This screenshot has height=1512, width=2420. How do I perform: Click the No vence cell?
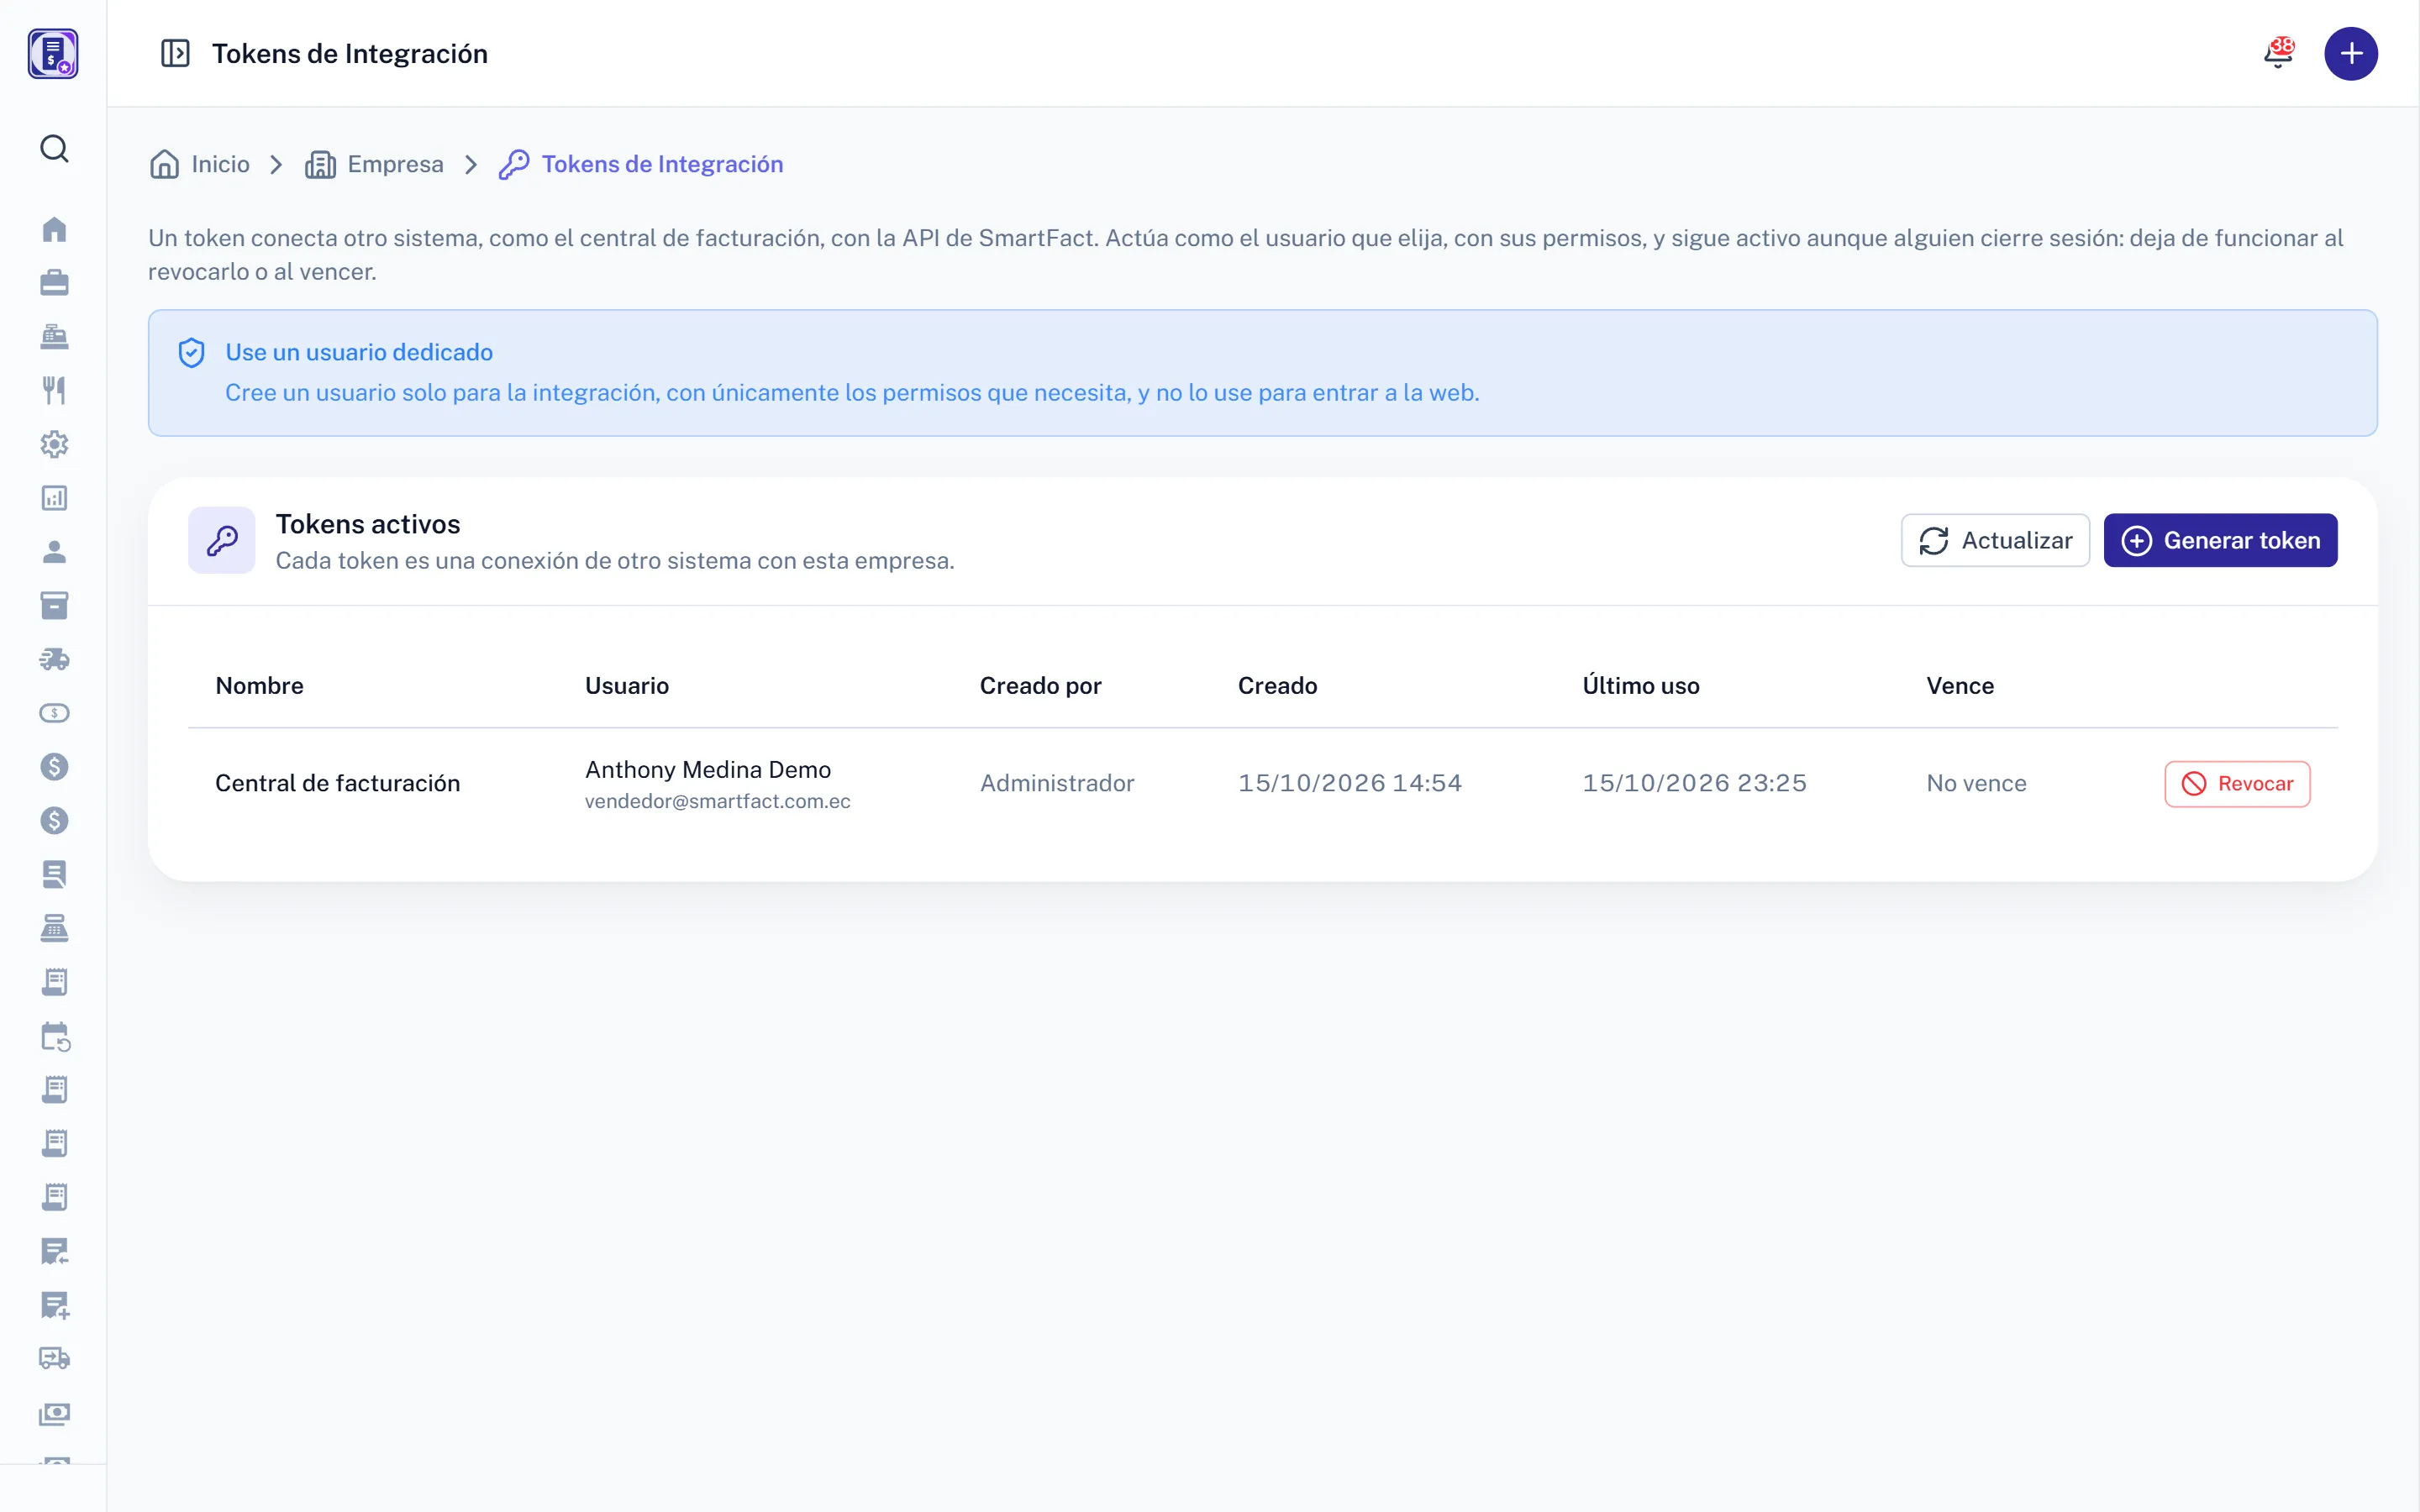pyautogui.click(x=1976, y=783)
